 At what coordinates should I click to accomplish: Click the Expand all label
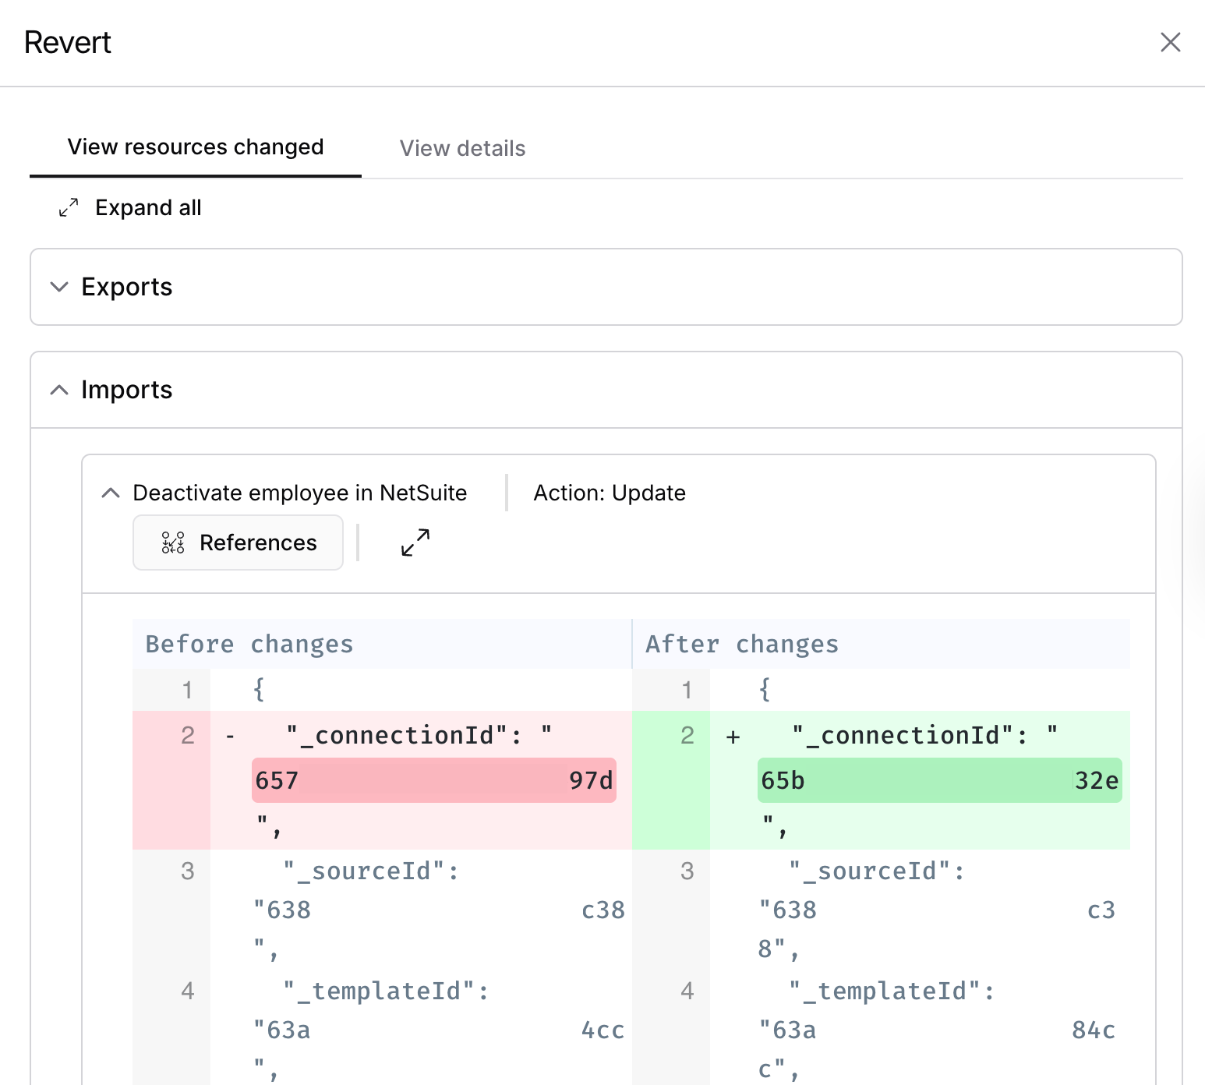[x=148, y=207]
